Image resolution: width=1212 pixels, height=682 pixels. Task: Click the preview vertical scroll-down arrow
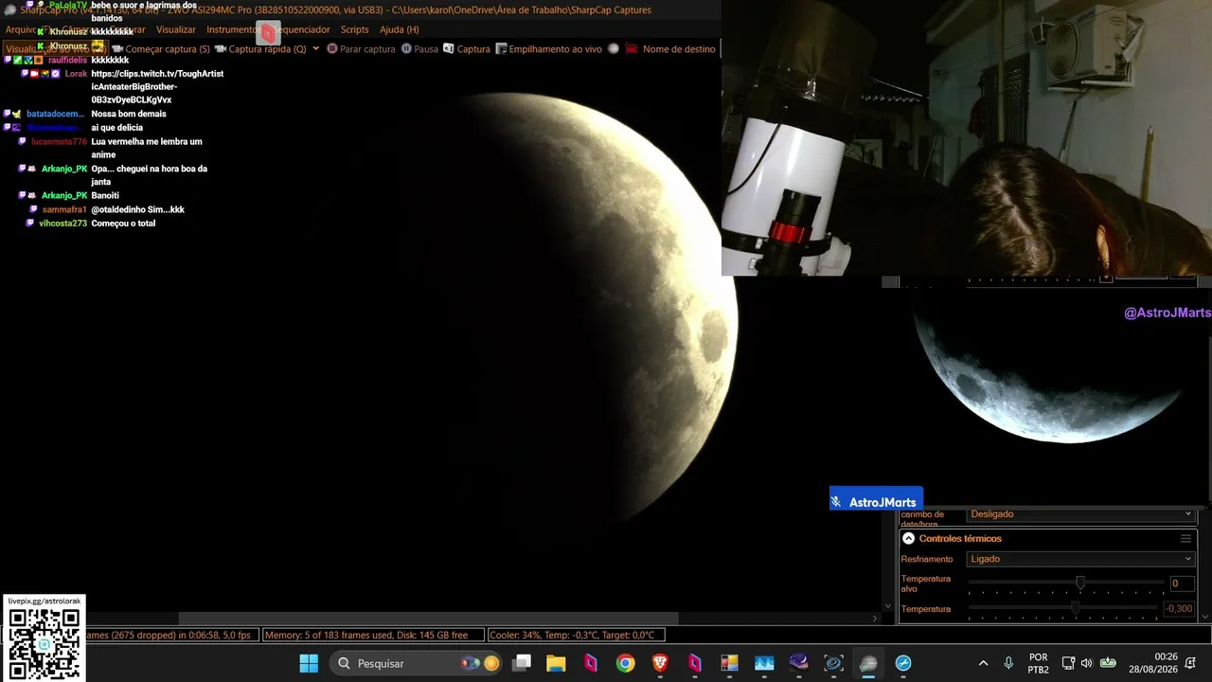[887, 606]
